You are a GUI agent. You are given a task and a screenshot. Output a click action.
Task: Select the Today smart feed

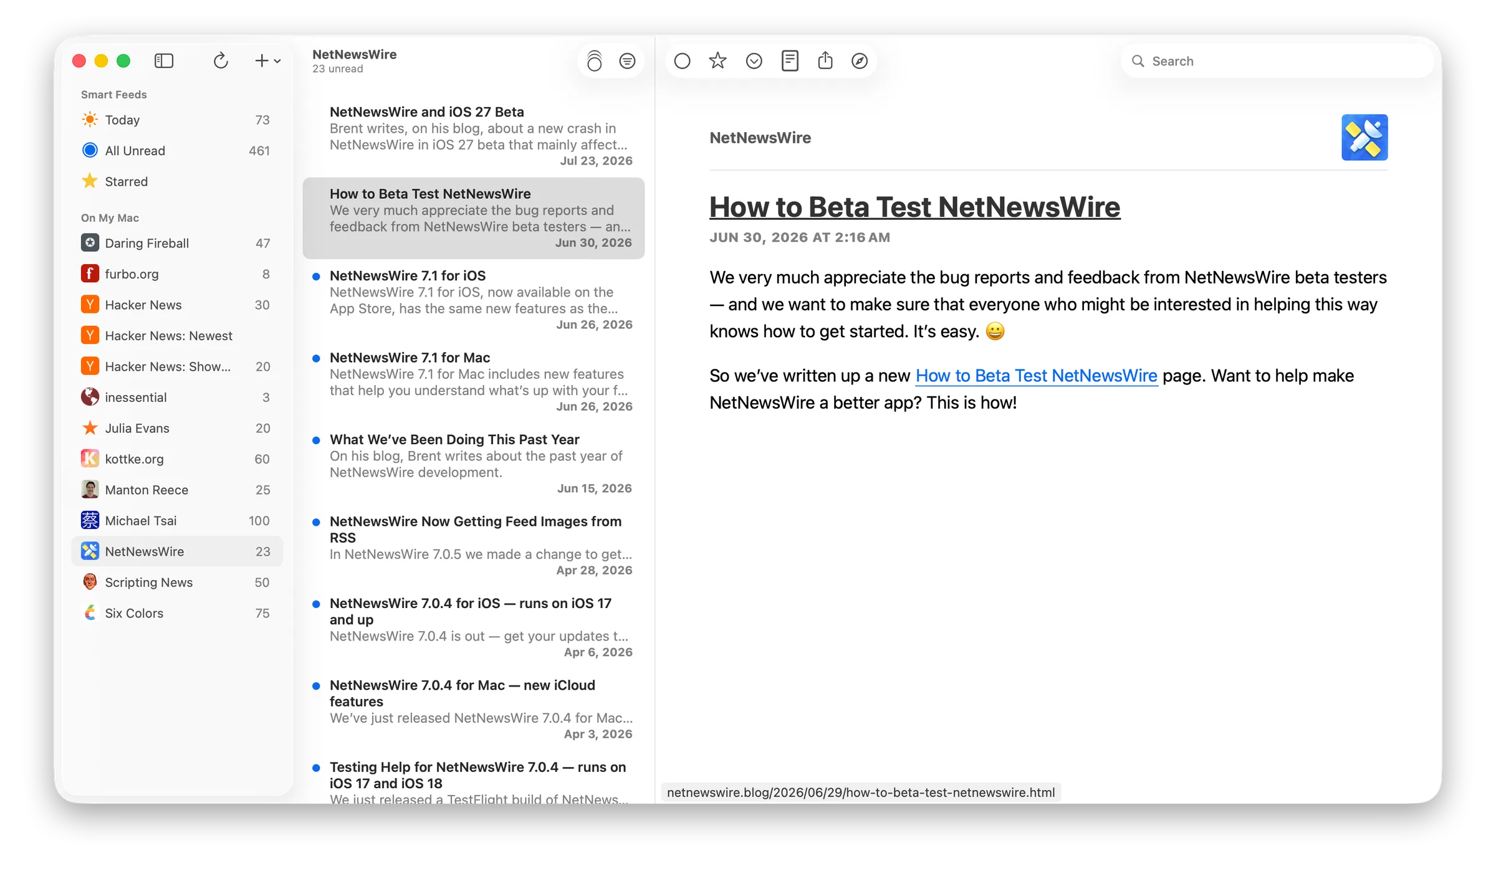tap(177, 120)
